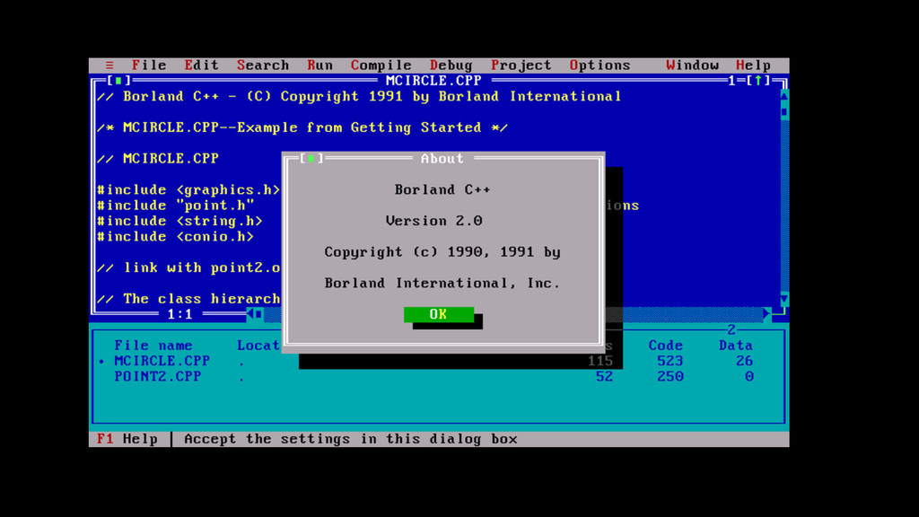
Task: Open the Window menu
Action: pos(692,65)
